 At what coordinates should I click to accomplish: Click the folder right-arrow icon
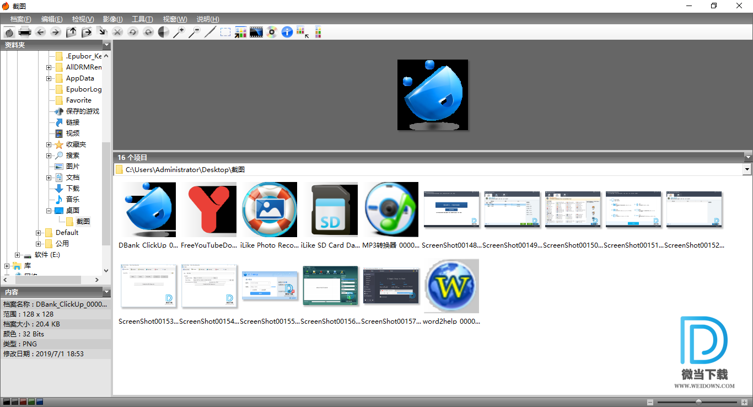coord(87,32)
